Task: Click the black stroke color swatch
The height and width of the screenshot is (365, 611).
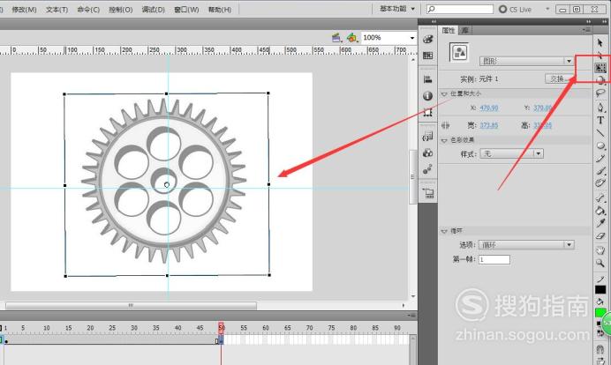Action: (x=600, y=290)
